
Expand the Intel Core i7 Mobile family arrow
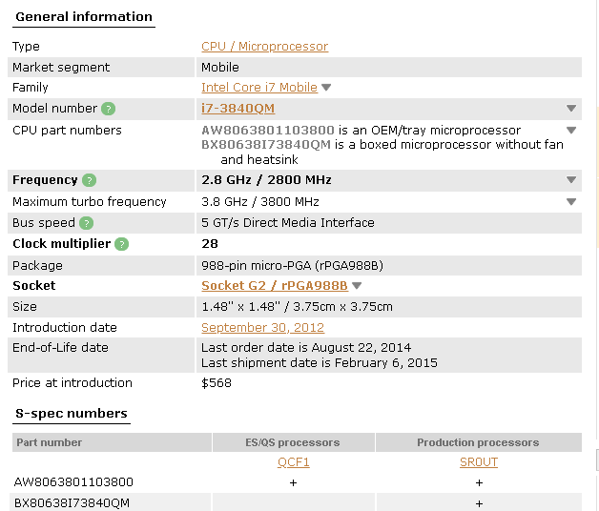(x=326, y=88)
